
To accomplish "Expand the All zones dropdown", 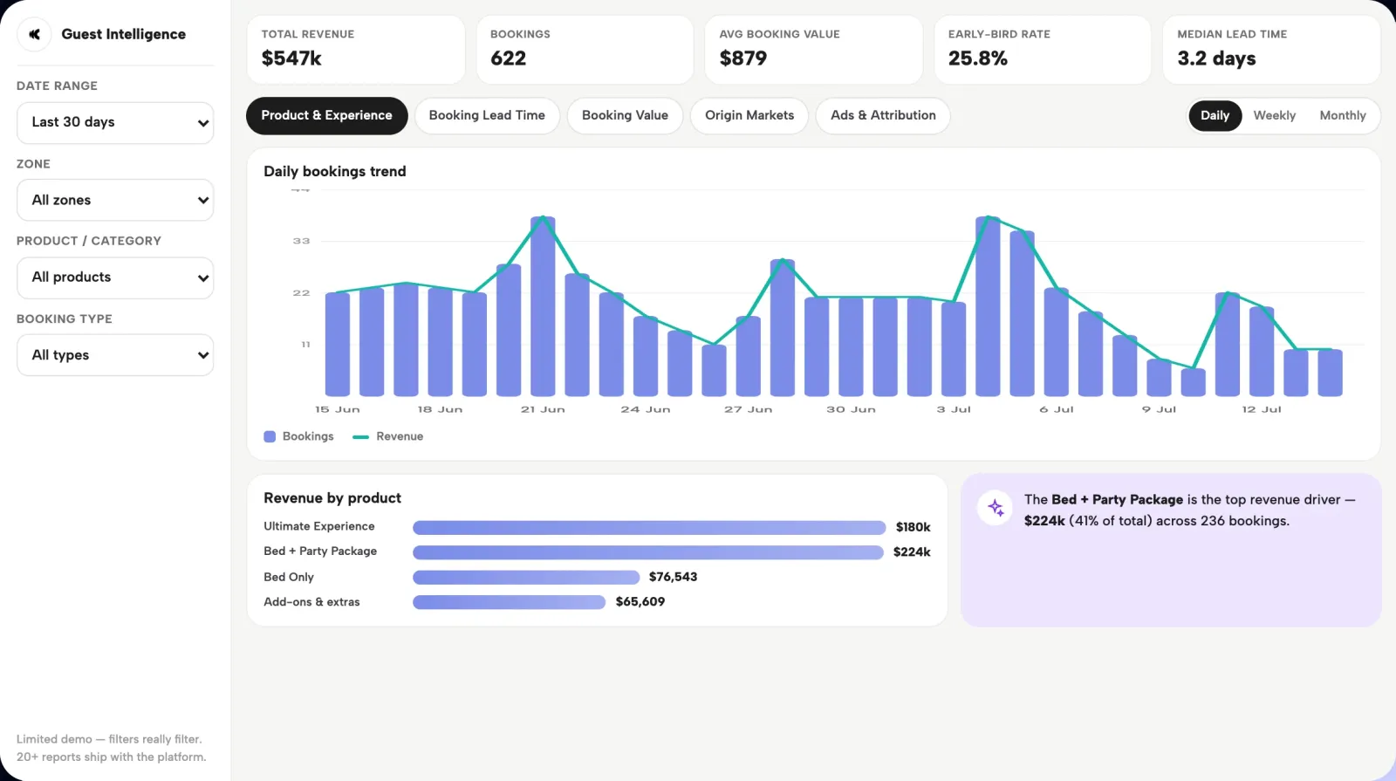I will coord(115,201).
